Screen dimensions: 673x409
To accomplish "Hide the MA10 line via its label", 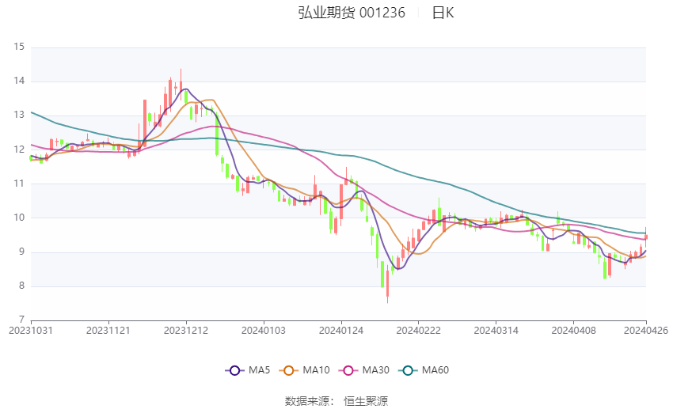I will click(x=316, y=370).
